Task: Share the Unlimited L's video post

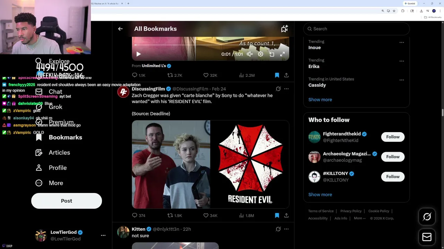Action: pyautogui.click(x=286, y=75)
